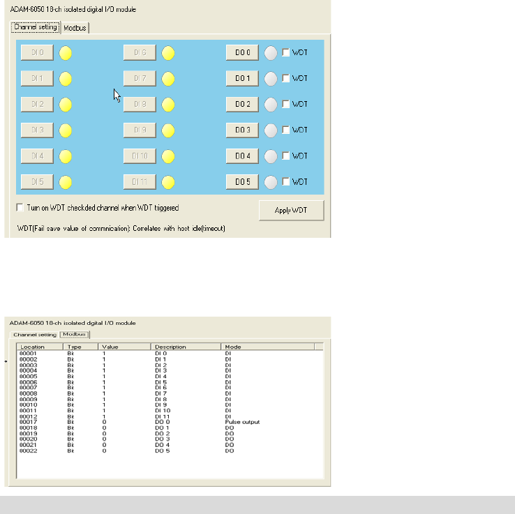The image size is (515, 514).
Task: Click the Apply WDT button
Action: pyautogui.click(x=291, y=211)
